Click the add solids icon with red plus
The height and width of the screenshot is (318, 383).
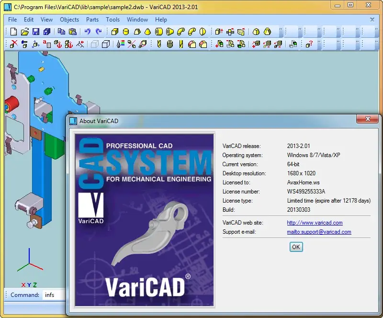219,44
